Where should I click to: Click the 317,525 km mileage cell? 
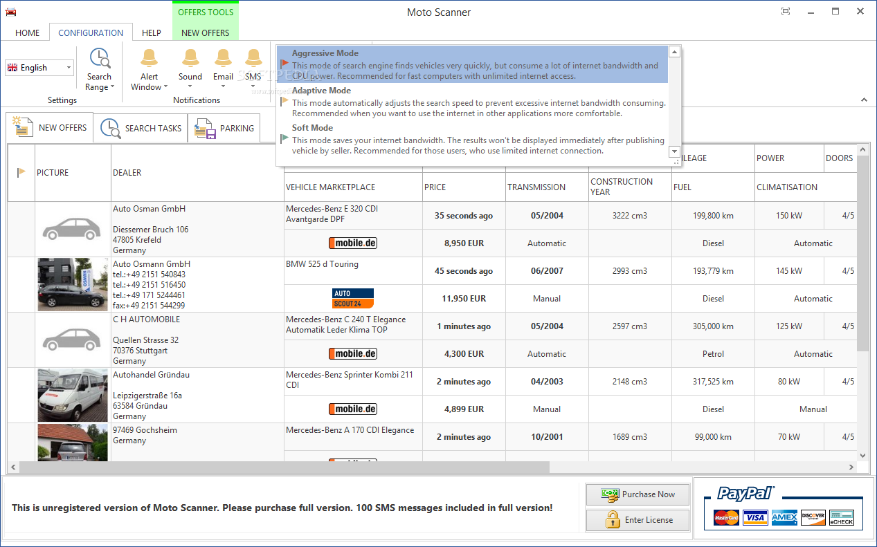pos(713,381)
